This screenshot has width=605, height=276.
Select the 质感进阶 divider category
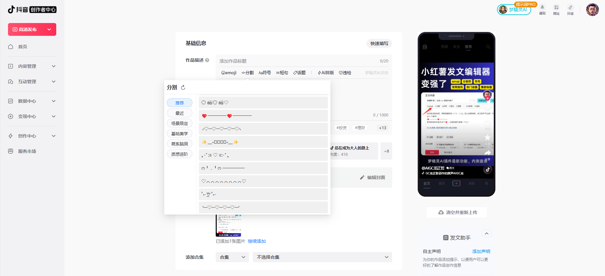(180, 154)
